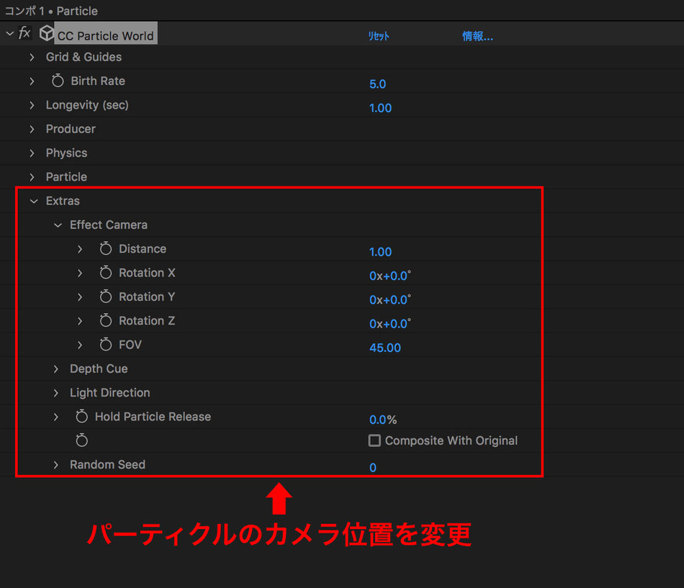Click the Hold Particle Release value 0.0%
Screen dimensions: 684x588
tap(383, 420)
